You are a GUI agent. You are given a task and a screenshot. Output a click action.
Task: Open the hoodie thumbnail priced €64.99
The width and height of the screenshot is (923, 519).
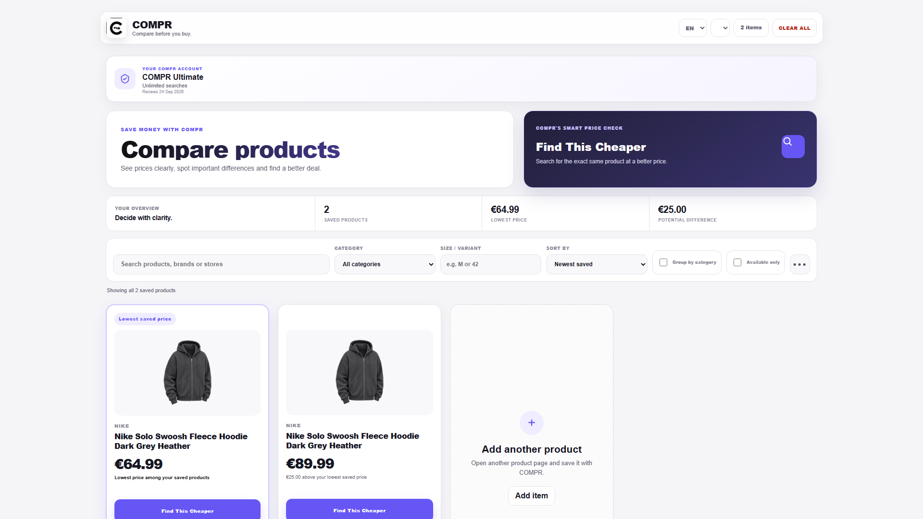pyautogui.click(x=187, y=372)
